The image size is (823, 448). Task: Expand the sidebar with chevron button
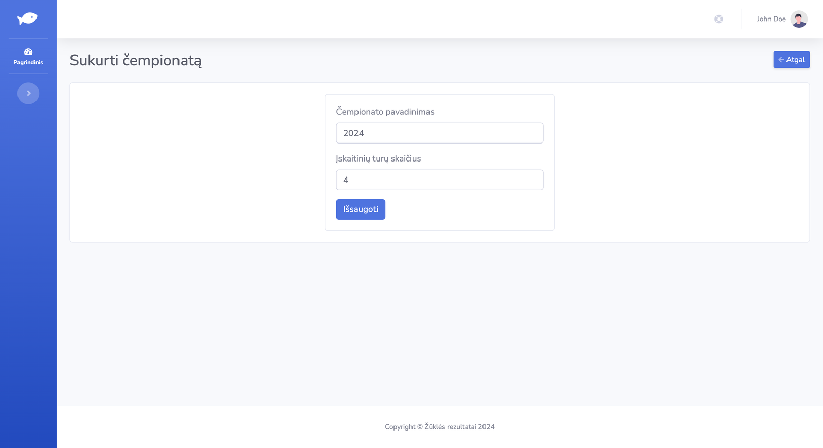point(28,93)
